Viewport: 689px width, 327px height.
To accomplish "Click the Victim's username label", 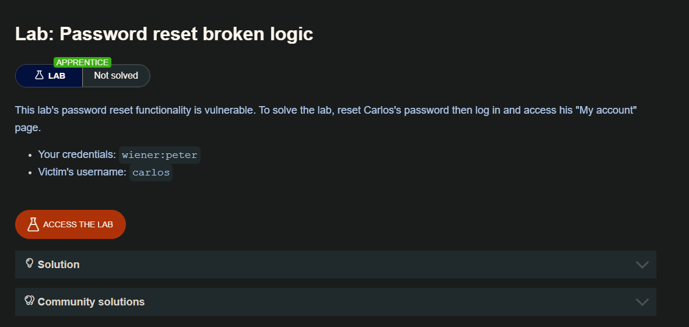I will pos(82,172).
